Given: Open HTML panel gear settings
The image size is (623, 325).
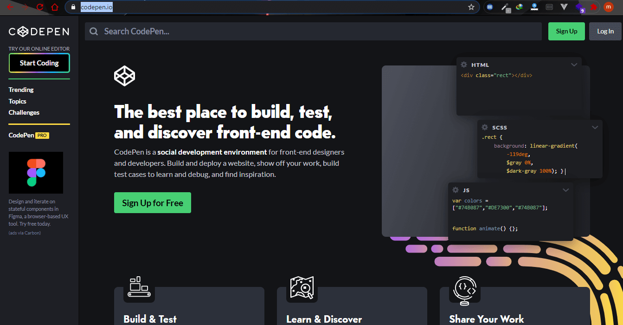Looking at the screenshot, I should [464, 65].
